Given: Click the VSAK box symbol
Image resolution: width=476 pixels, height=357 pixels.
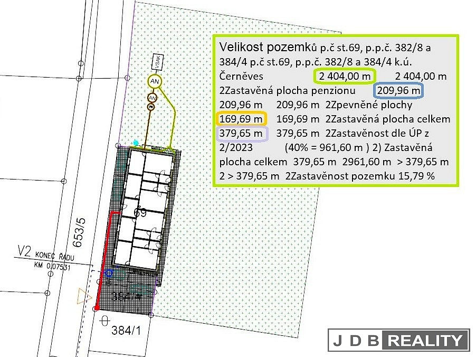Looking at the screenshot, I should (x=156, y=62).
